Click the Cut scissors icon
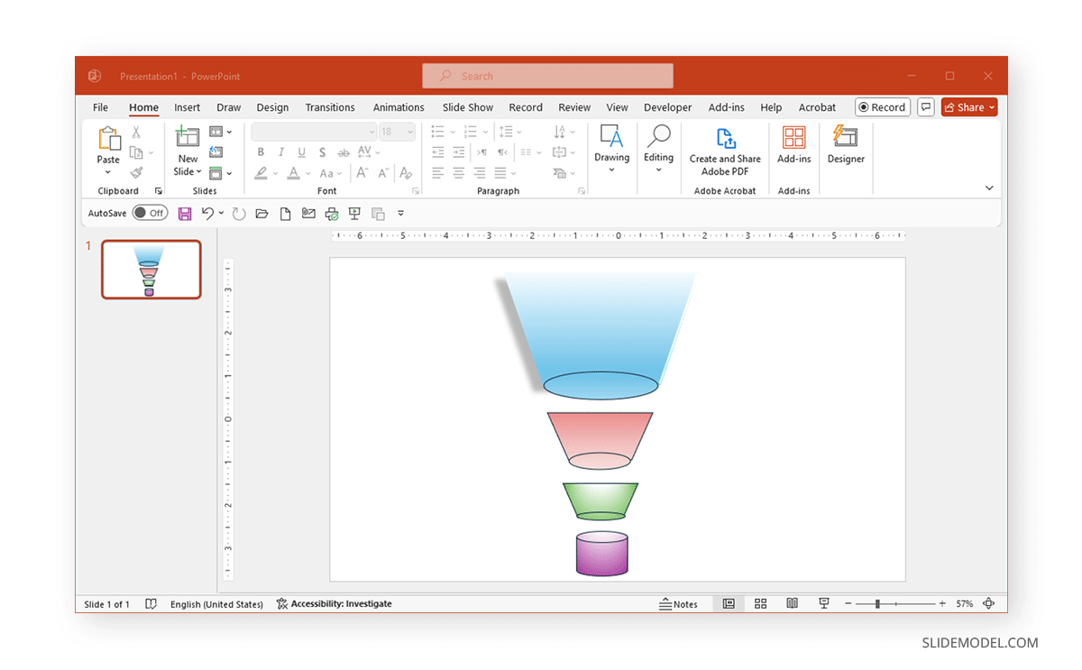1082x670 pixels. [136, 133]
